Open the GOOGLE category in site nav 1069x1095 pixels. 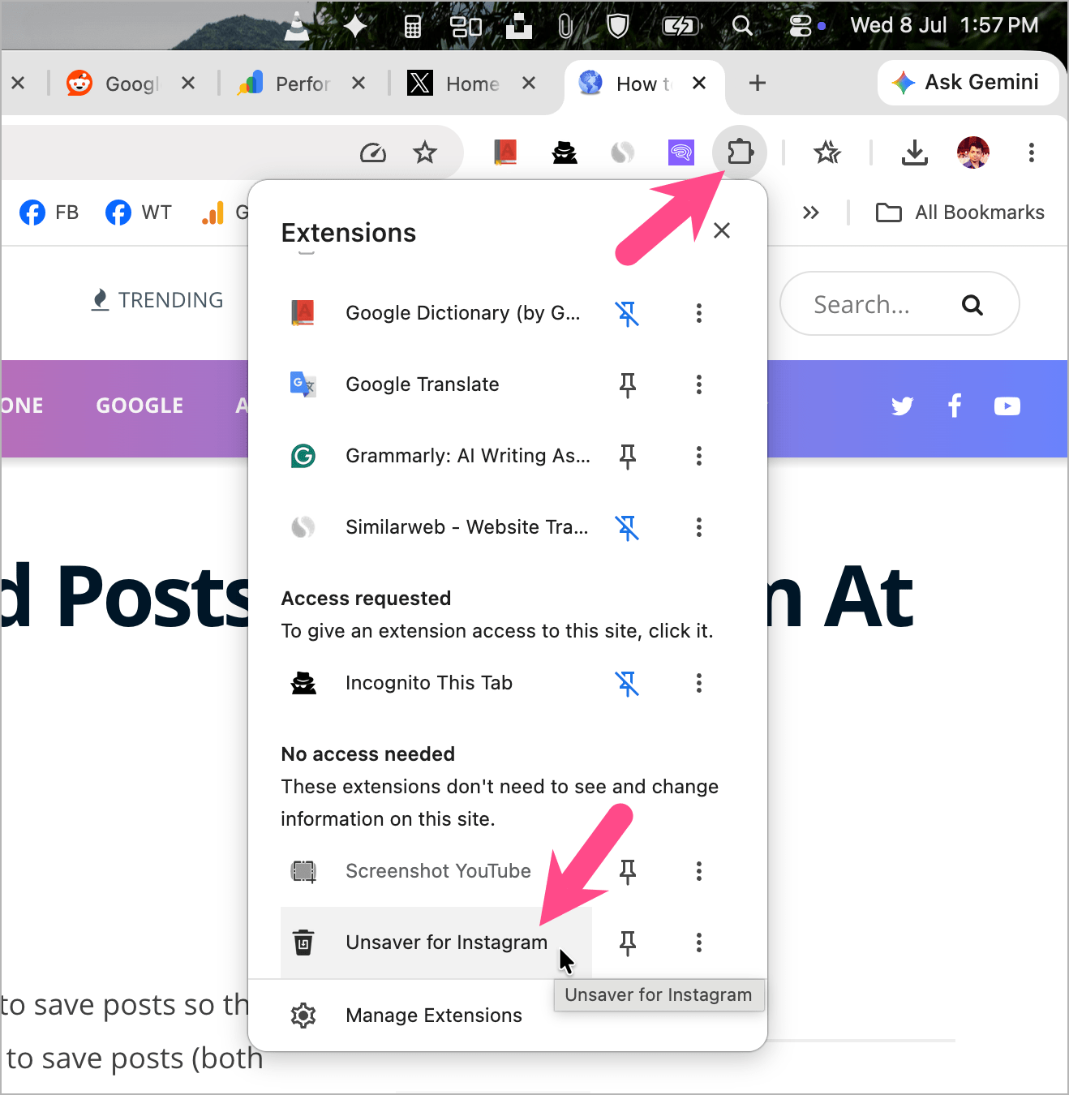(140, 406)
